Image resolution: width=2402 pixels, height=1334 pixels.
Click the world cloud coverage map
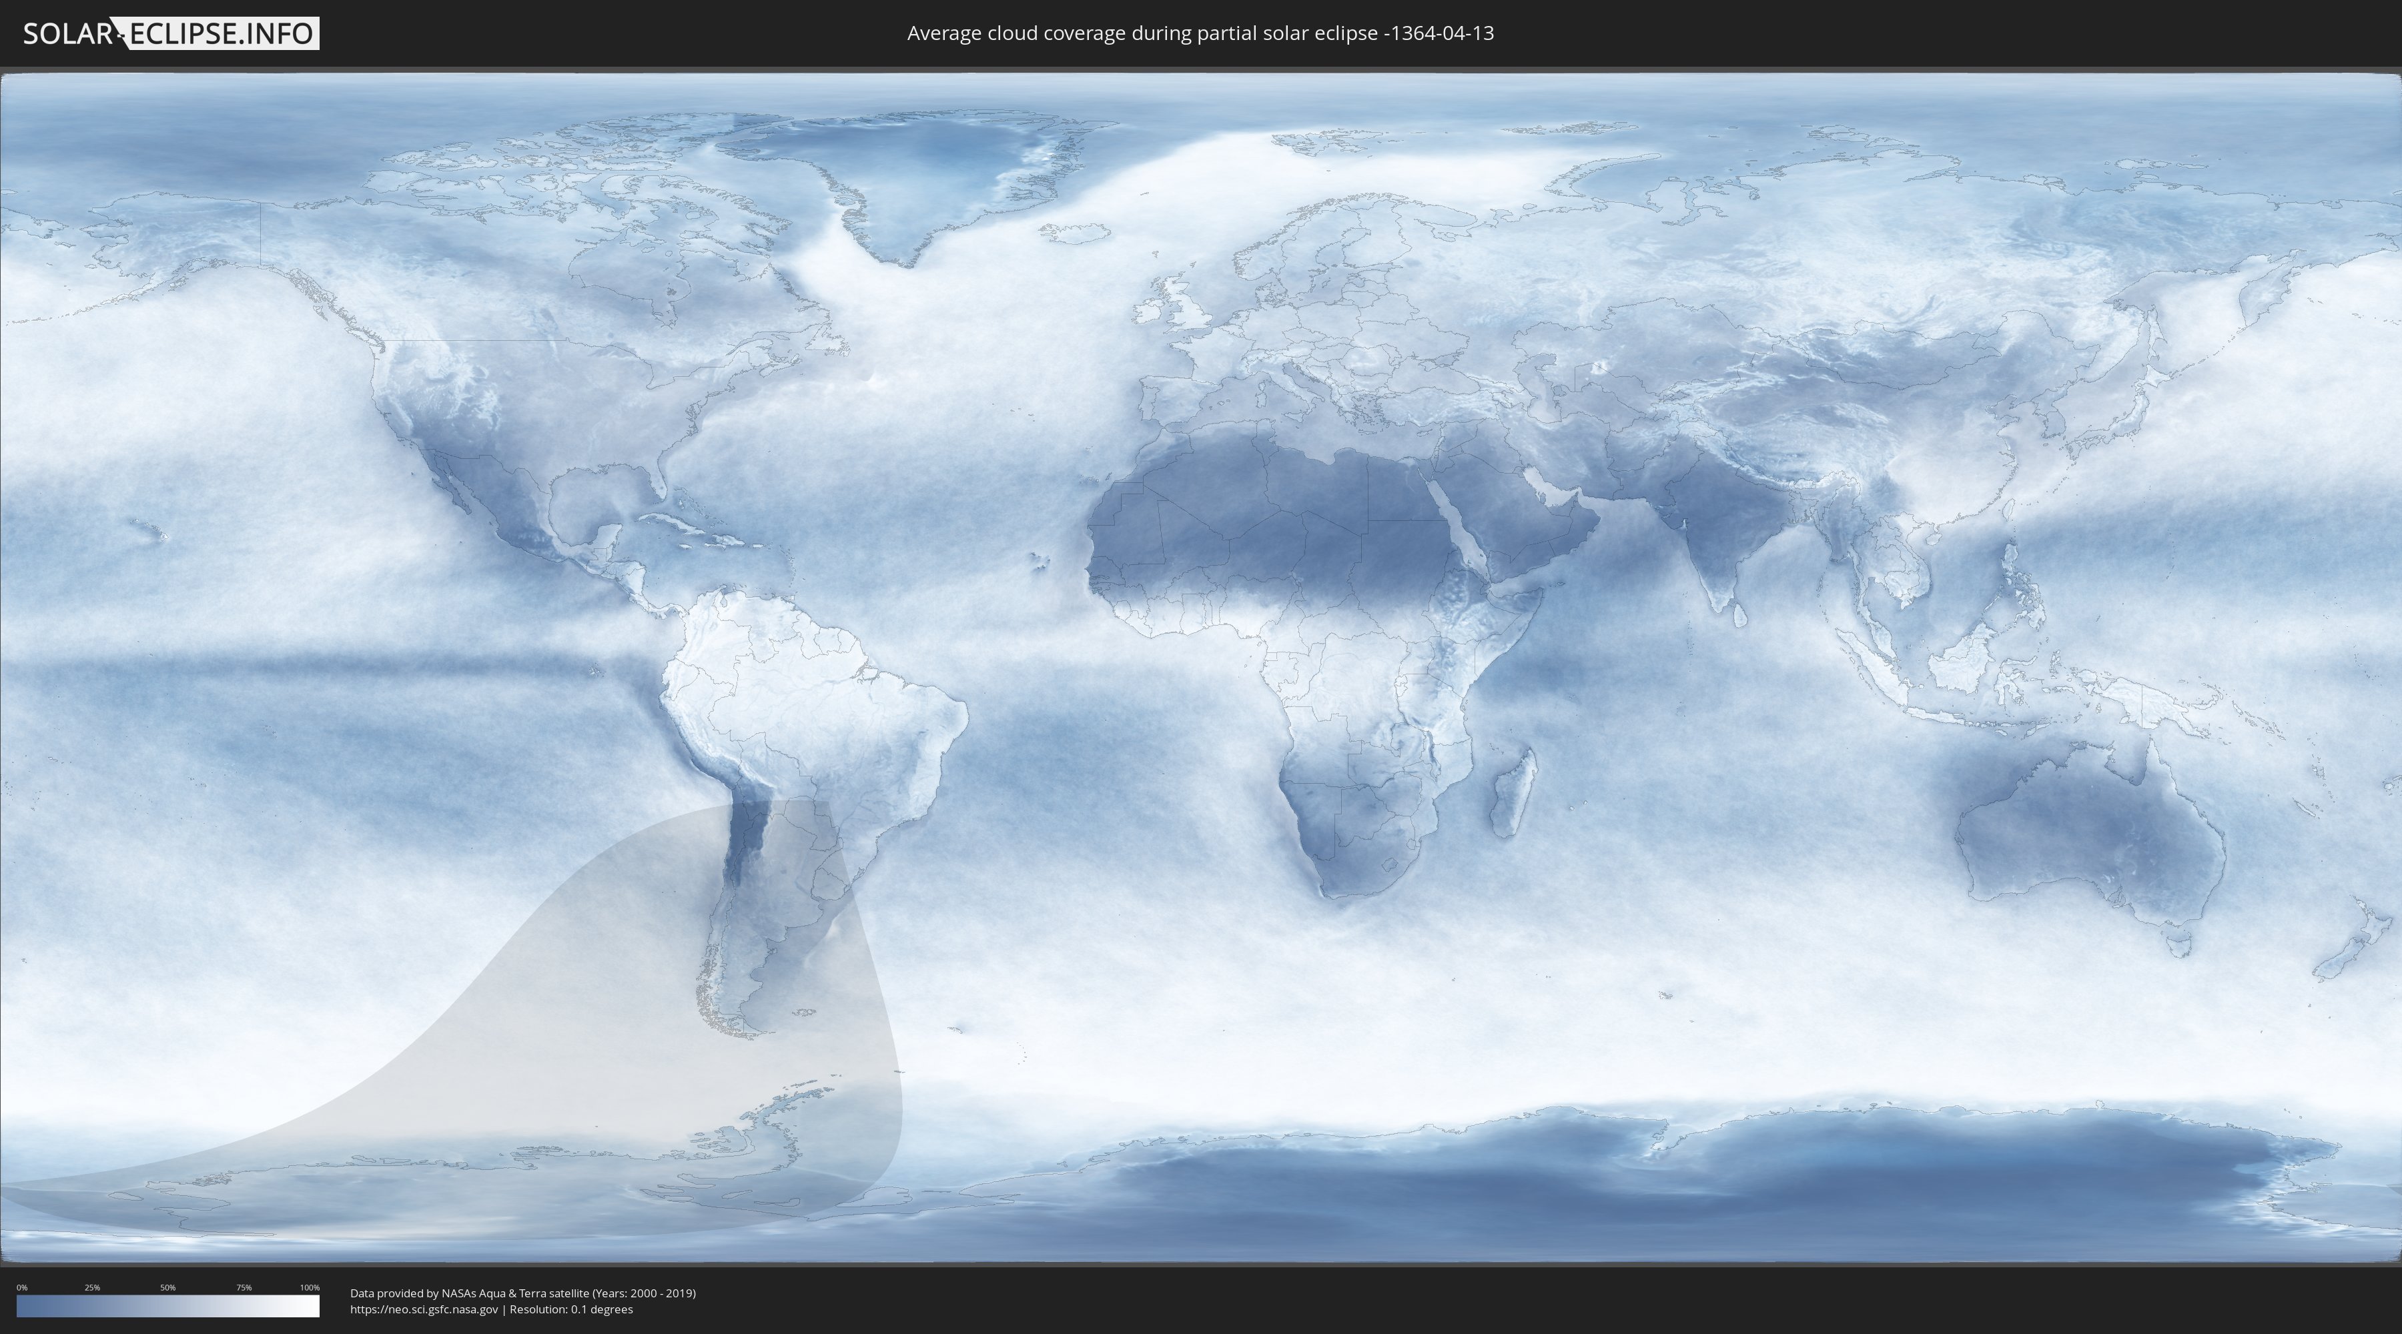[x=1201, y=668]
